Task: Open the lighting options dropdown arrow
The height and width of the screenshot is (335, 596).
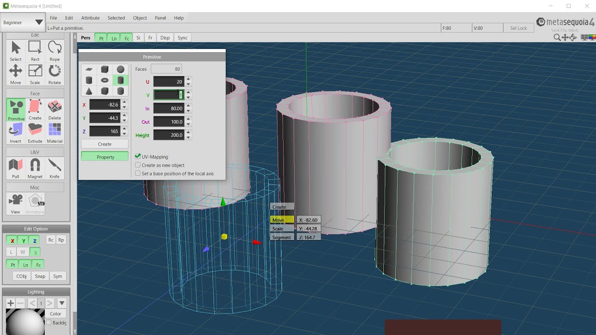Action: point(61,302)
